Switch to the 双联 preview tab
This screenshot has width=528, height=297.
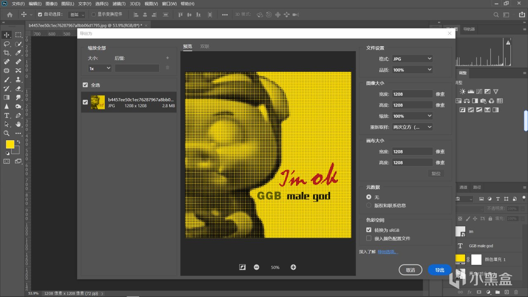pos(205,47)
